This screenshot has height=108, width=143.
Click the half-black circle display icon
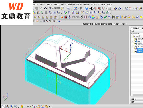click(x=92, y=8)
